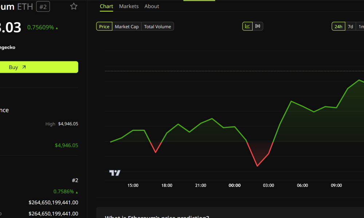Image resolution: width=364 pixels, height=218 pixels.
Task: Click the 18:00 label on time axis
Action: tap(167, 185)
